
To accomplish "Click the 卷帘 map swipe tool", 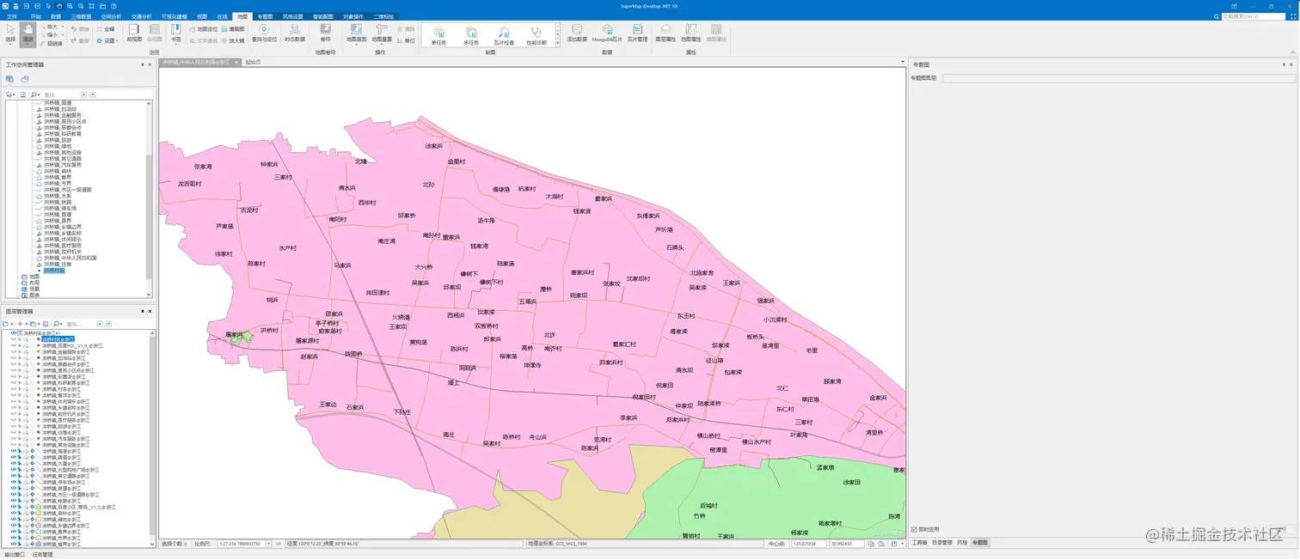I will (x=325, y=33).
